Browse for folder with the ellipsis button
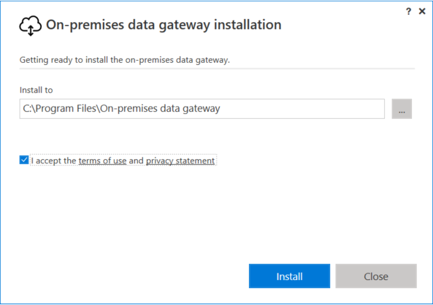 click(x=401, y=109)
